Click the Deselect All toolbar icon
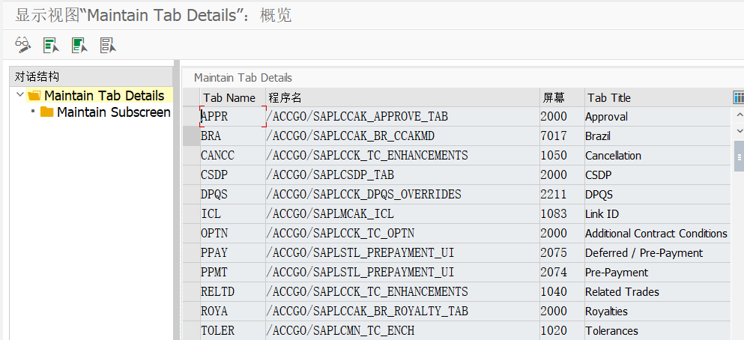The height and width of the screenshot is (340, 744). [108, 45]
